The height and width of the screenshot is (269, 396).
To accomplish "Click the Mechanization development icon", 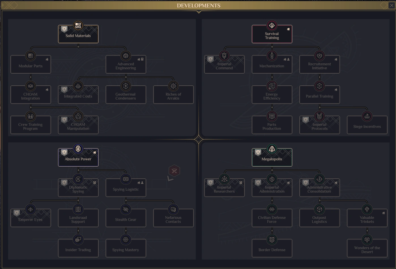I will [272, 56].
